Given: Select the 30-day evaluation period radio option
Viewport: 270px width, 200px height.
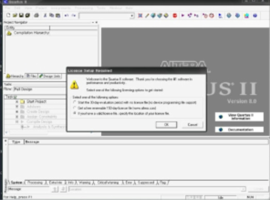Looking at the screenshot, I should click(x=74, y=102).
